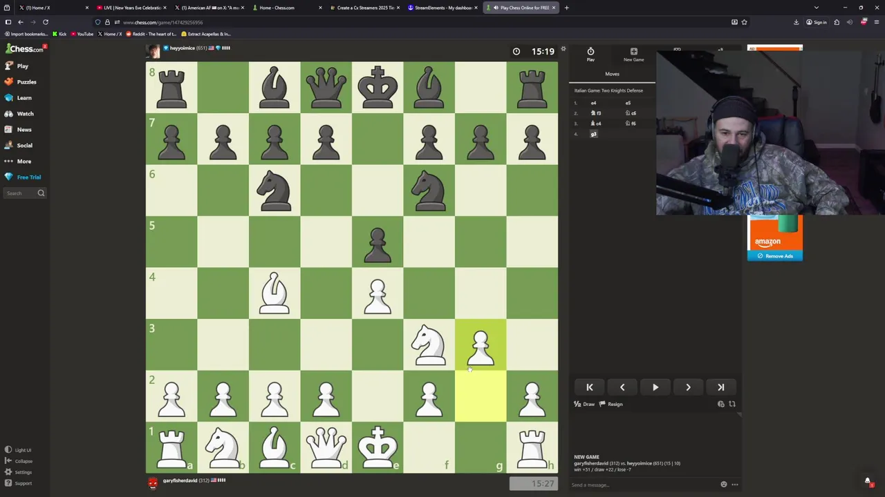
Task: Open the Kick bookmark
Action: [x=59, y=34]
